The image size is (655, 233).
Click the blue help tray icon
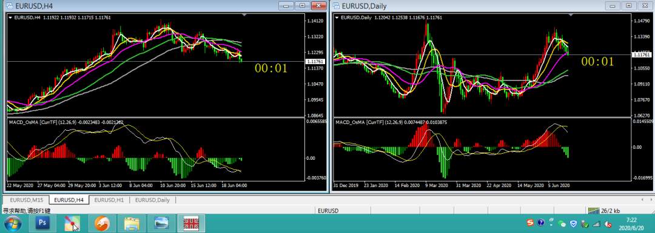click(541, 223)
